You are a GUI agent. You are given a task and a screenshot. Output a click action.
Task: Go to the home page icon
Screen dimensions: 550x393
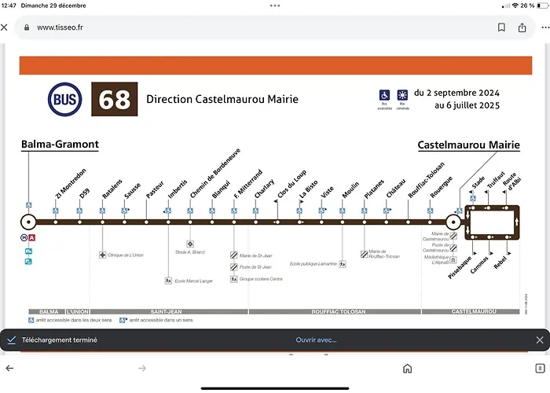(x=407, y=368)
